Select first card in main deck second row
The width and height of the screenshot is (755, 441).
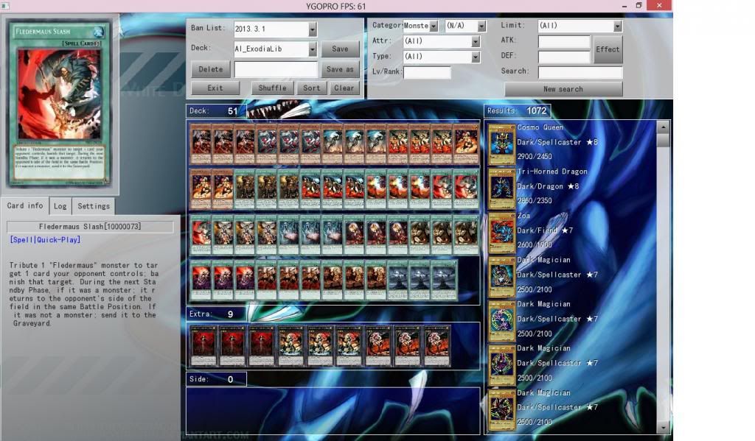(201, 189)
